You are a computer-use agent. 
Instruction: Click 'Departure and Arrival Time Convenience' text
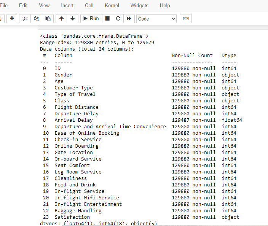point(110,127)
